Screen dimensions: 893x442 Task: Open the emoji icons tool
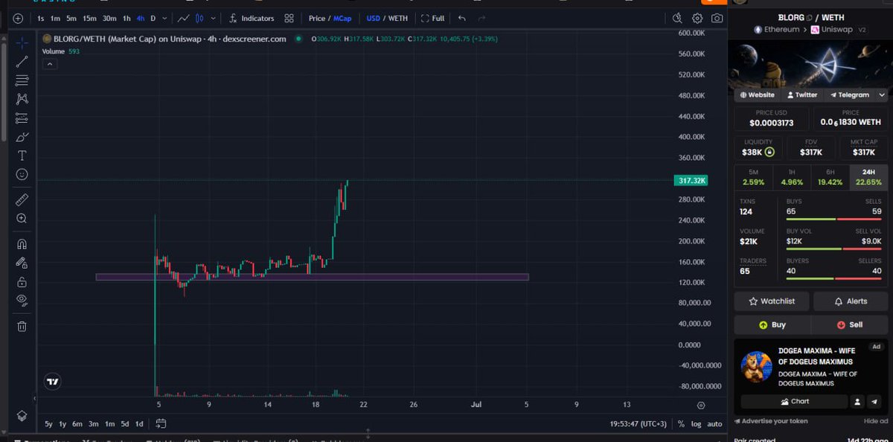point(22,174)
